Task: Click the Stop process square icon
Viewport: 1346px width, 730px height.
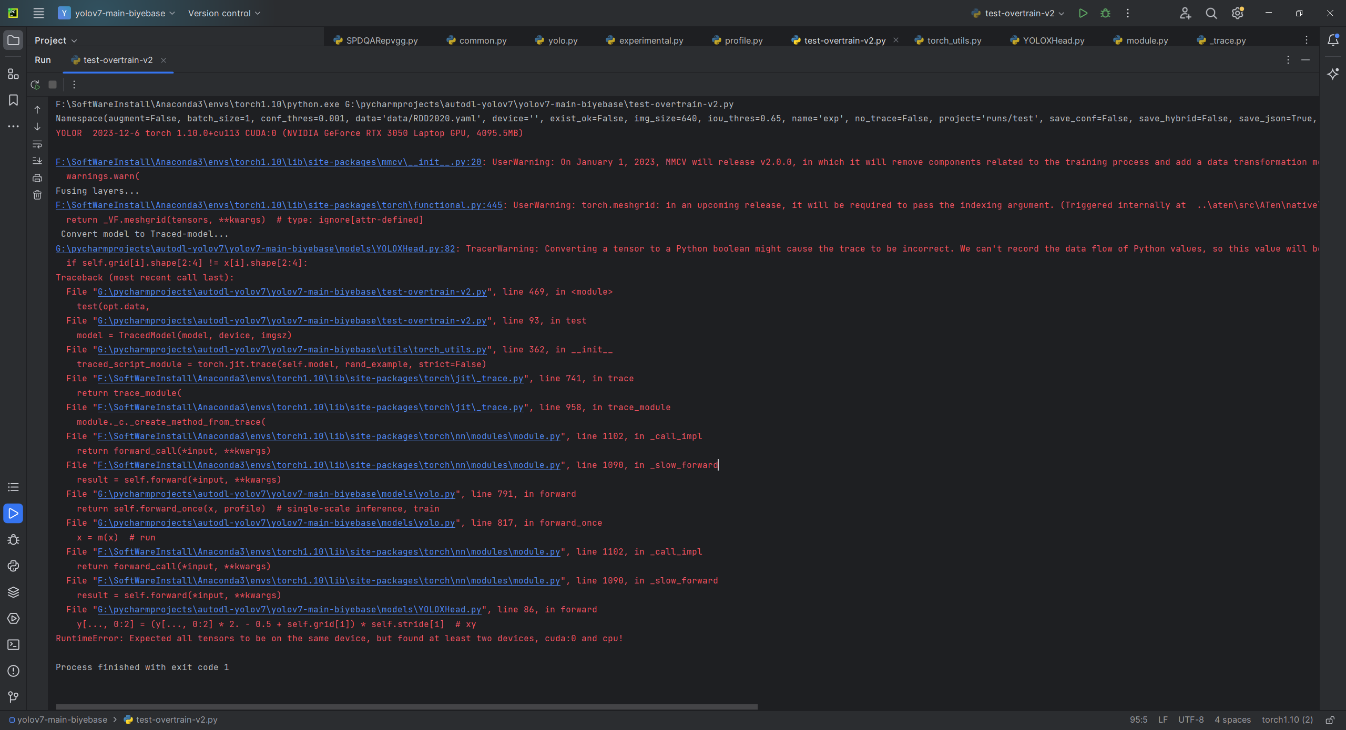Action: tap(53, 85)
